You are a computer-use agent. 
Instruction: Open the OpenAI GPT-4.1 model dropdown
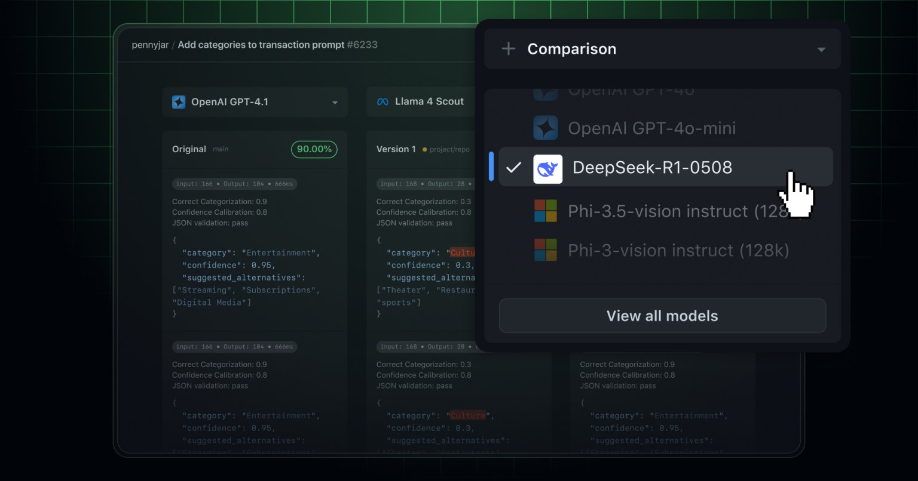(336, 101)
